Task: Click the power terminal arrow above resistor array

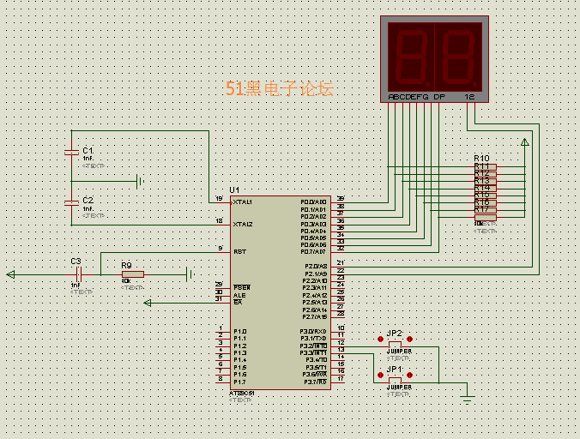Action: coord(525,141)
